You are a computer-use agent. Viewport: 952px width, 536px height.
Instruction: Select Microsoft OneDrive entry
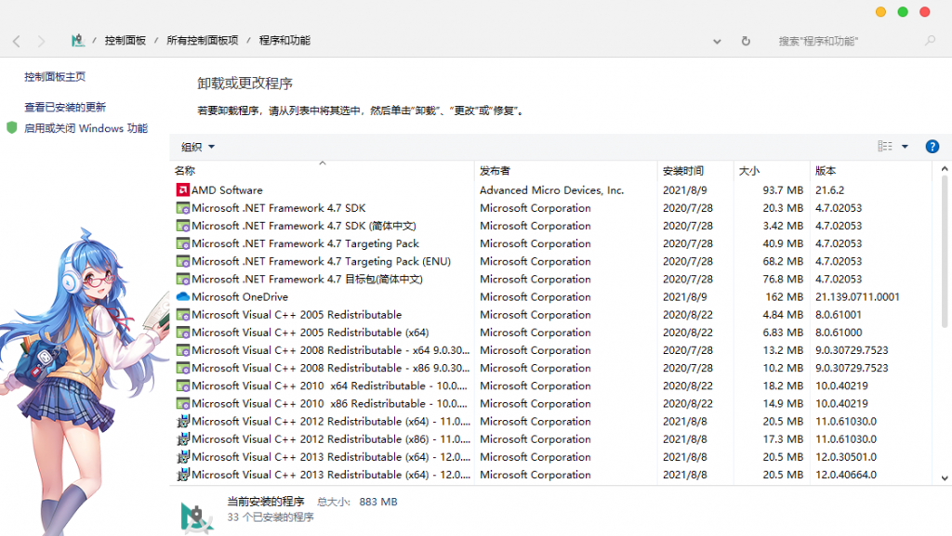pyautogui.click(x=240, y=296)
